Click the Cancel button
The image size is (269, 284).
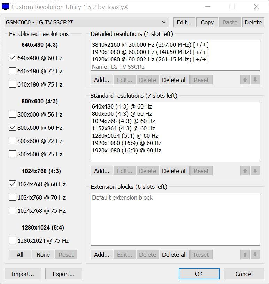[244, 274]
